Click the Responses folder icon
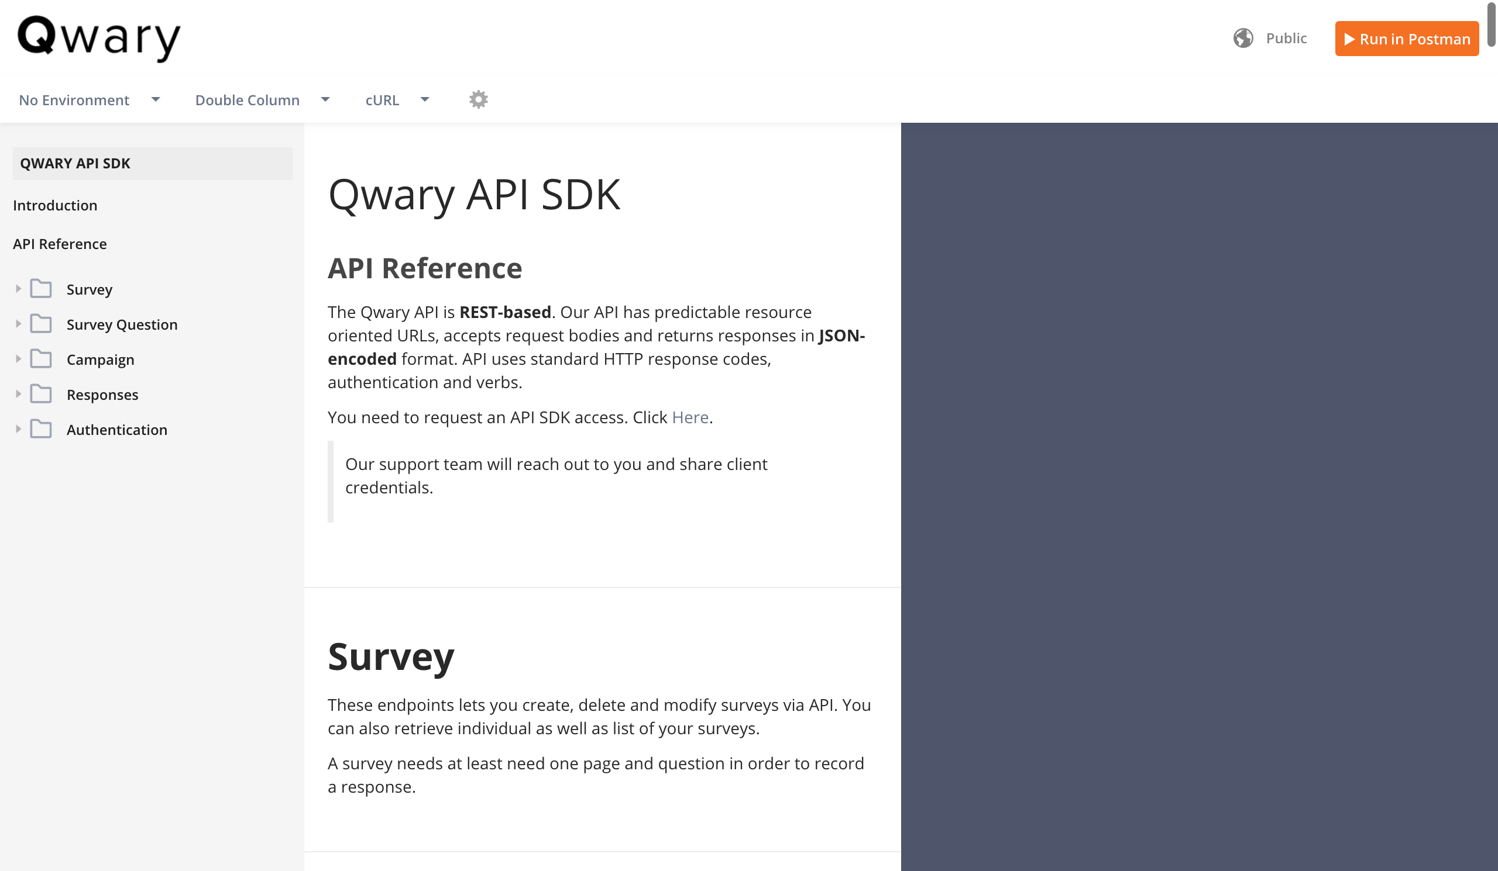1498x871 pixels. click(41, 394)
